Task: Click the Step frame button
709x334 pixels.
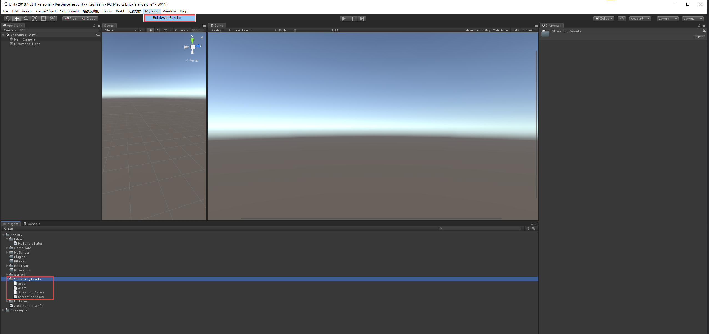Action: tap(362, 19)
